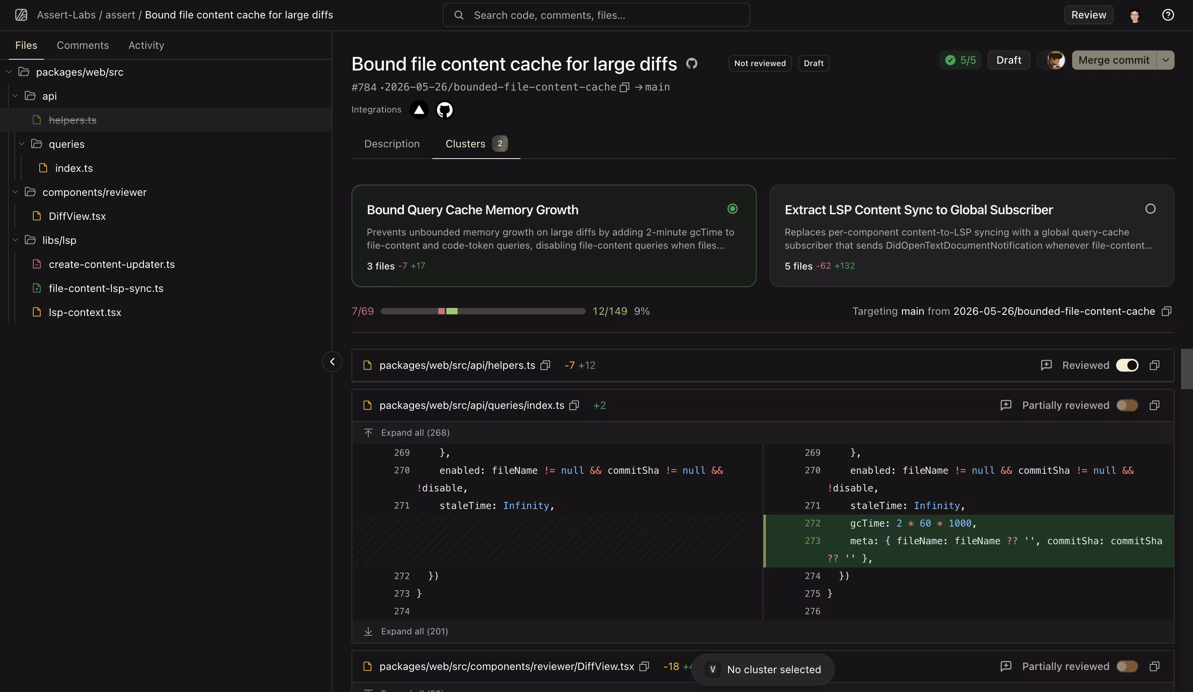1193x692 pixels.
Task: Click file icon beside packages/web/src/api/helpers.ts header
Action: click(368, 365)
